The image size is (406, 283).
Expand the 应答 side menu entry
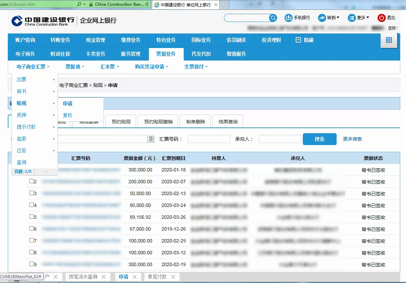(x=35, y=151)
